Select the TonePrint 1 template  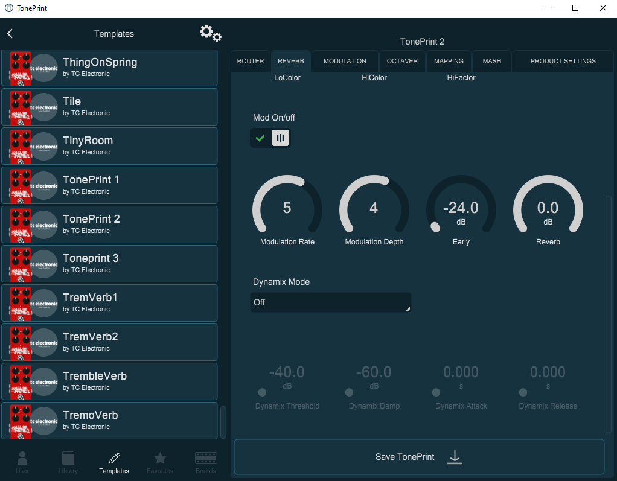(109, 185)
